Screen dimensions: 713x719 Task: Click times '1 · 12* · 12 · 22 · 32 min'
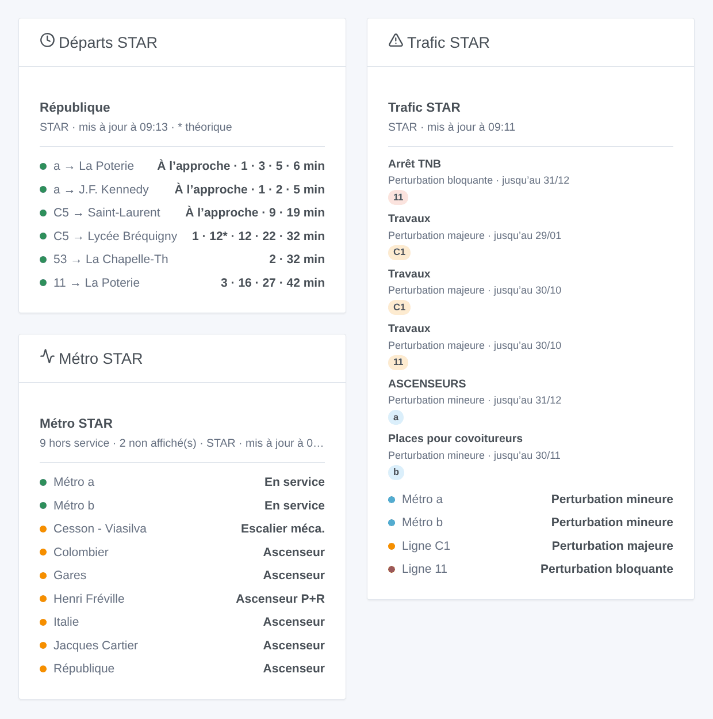coord(258,236)
